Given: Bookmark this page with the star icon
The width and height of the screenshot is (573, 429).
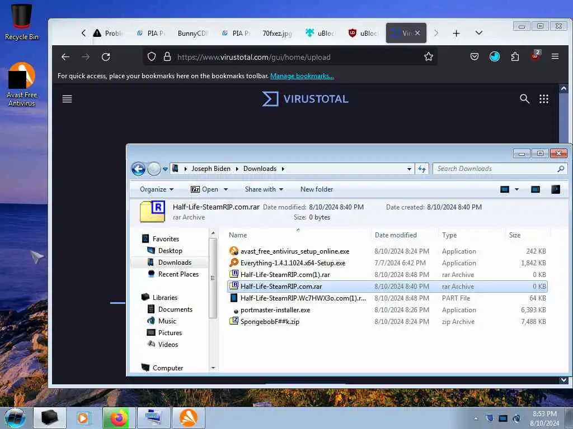Looking at the screenshot, I should pos(428,56).
